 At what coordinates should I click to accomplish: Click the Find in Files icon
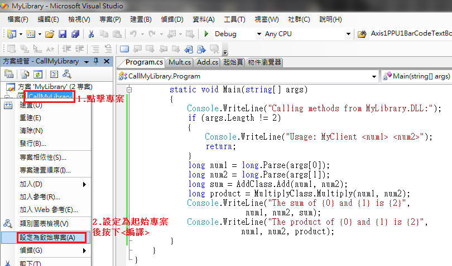click(362, 34)
